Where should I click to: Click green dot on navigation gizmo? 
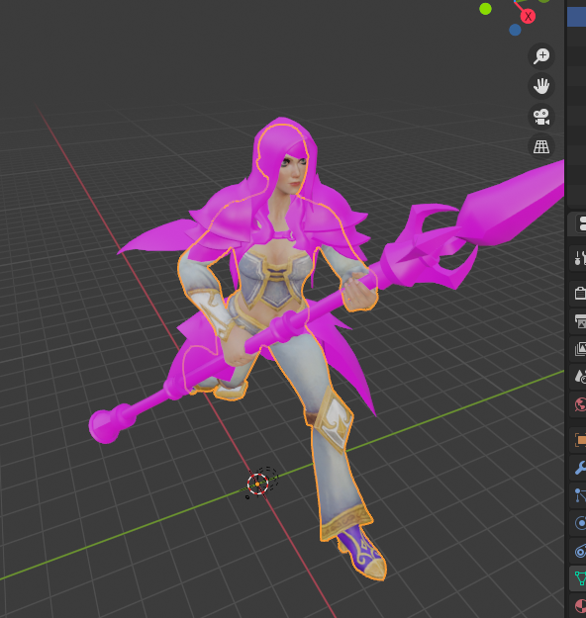[485, 9]
